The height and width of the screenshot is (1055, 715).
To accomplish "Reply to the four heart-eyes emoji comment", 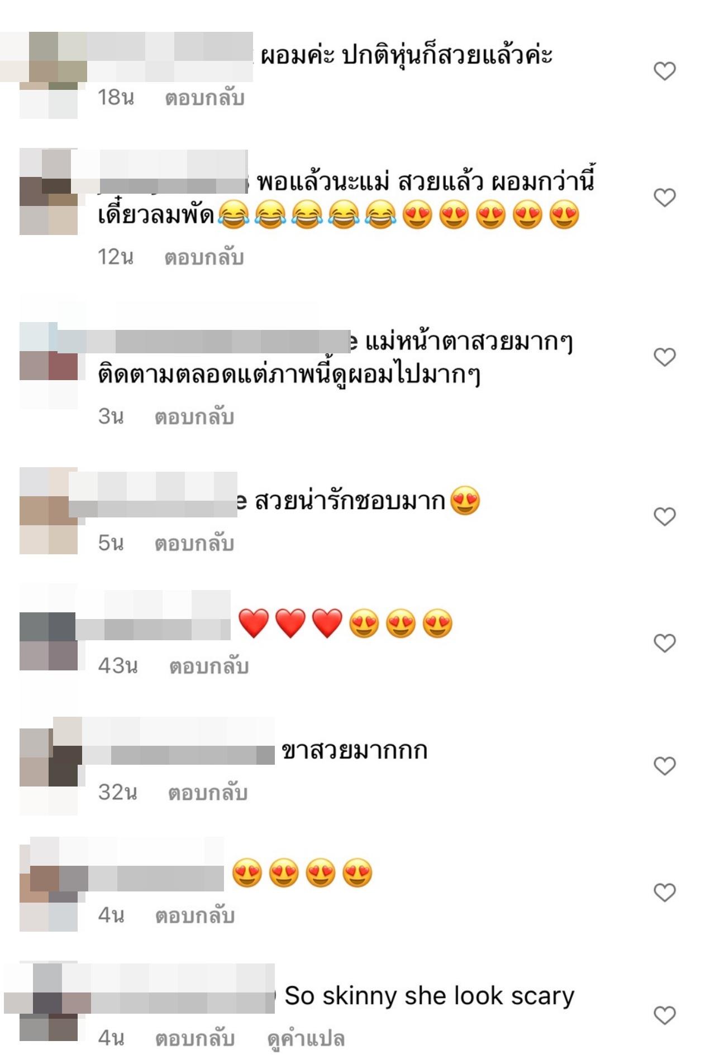I will tap(194, 915).
